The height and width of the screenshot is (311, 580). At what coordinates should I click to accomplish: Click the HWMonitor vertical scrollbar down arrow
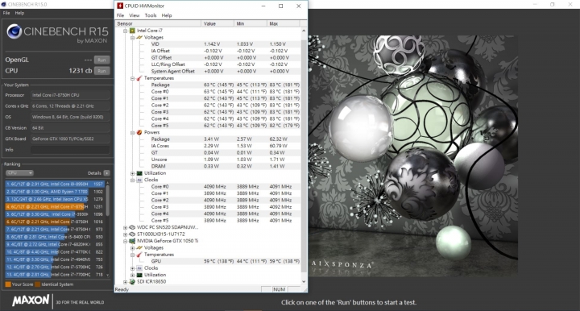pos(304,281)
